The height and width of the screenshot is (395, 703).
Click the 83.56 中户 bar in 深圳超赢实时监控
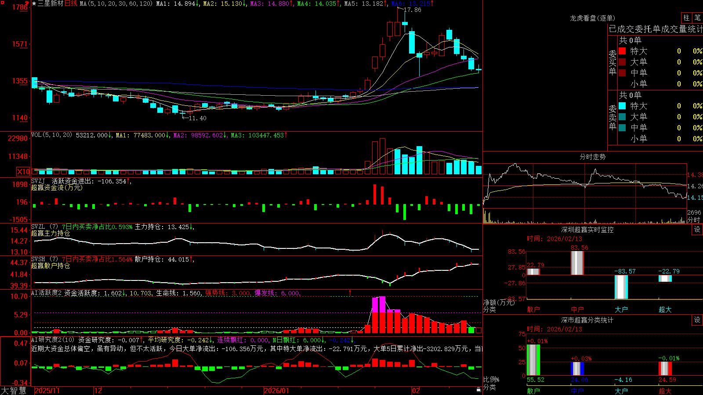pyautogui.click(x=577, y=263)
